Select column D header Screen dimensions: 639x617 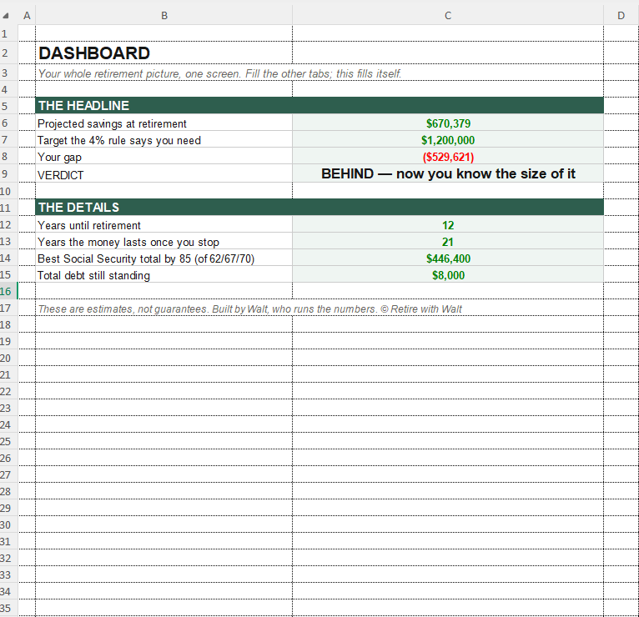pyautogui.click(x=621, y=16)
